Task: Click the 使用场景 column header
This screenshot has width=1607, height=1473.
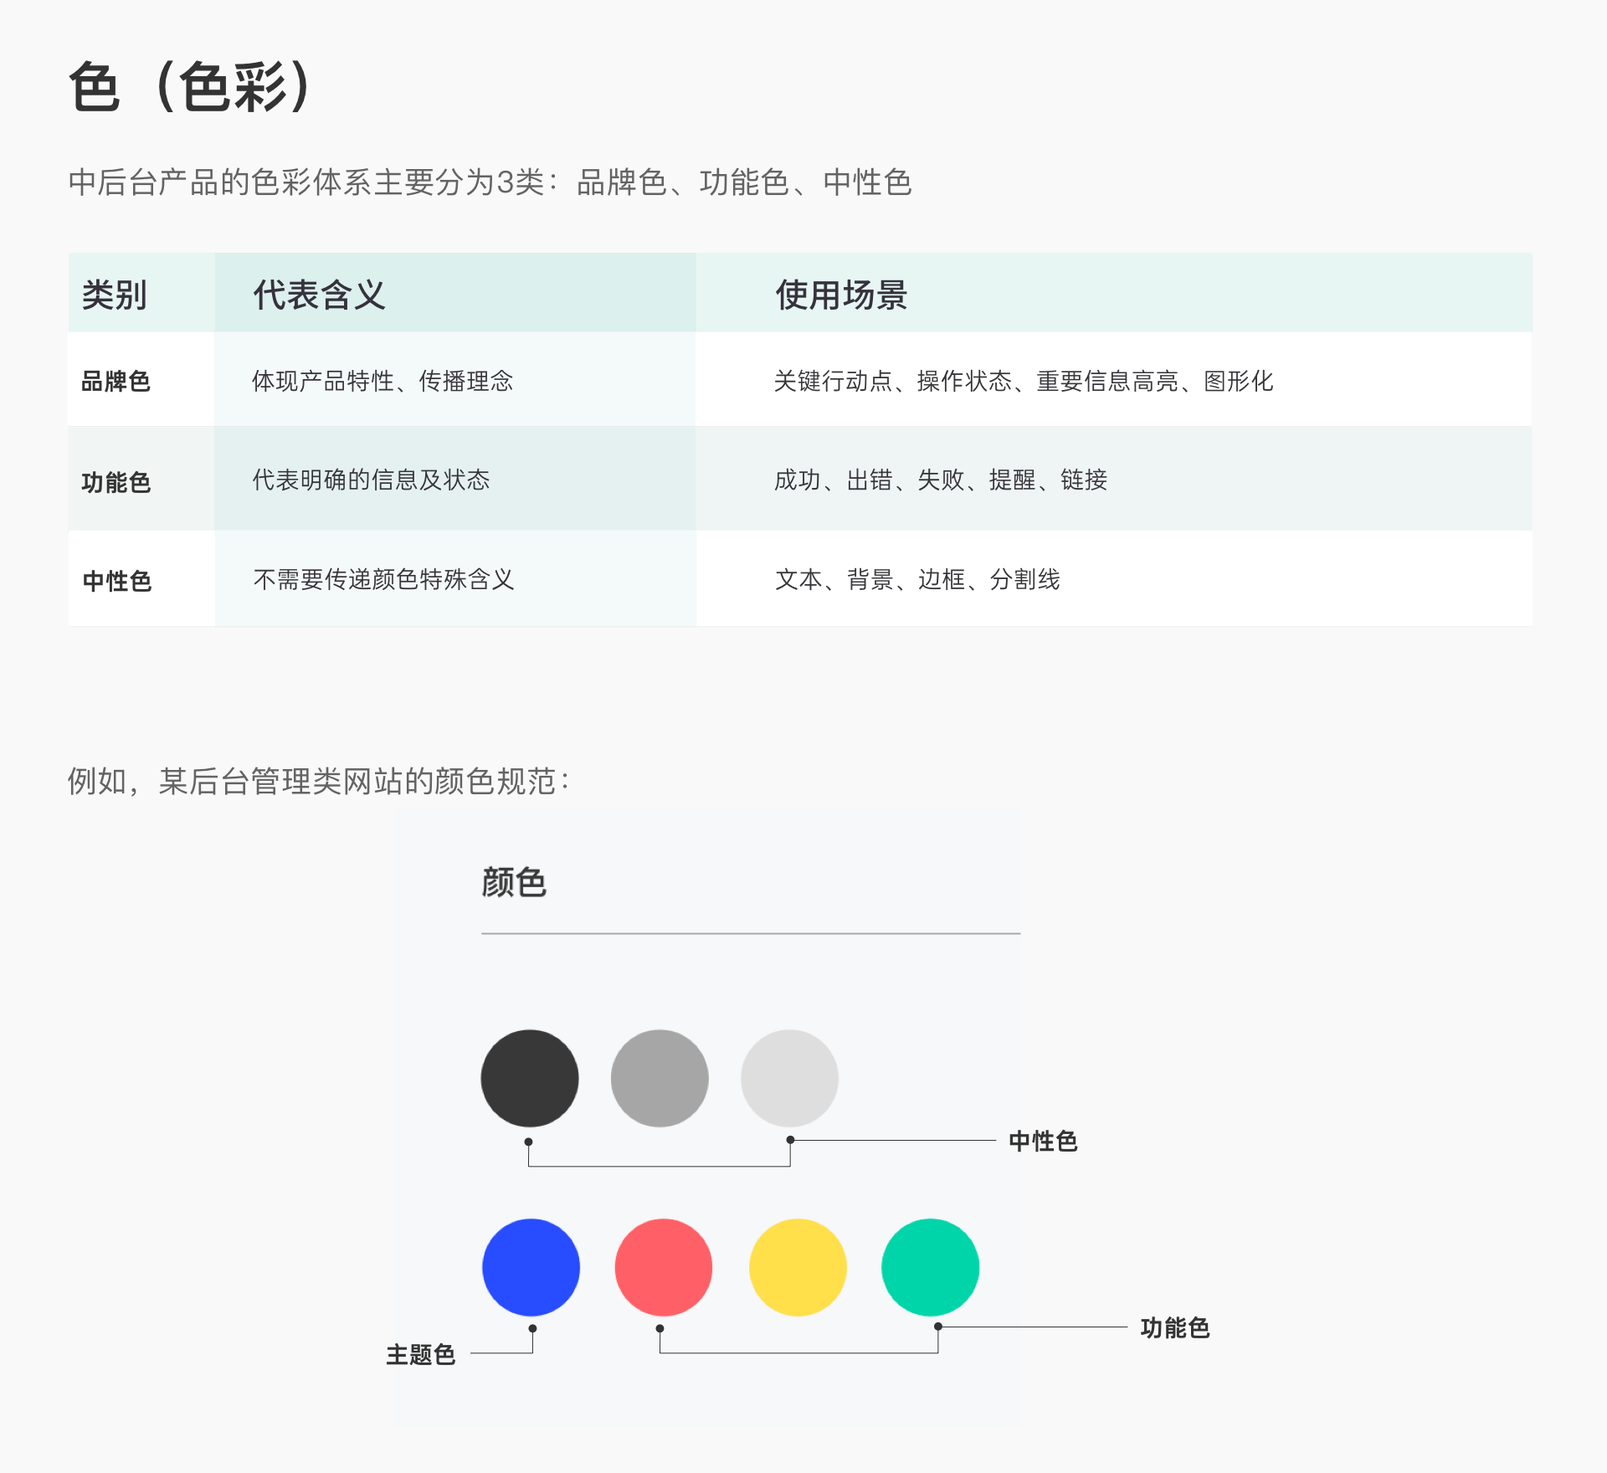Action: point(841,295)
